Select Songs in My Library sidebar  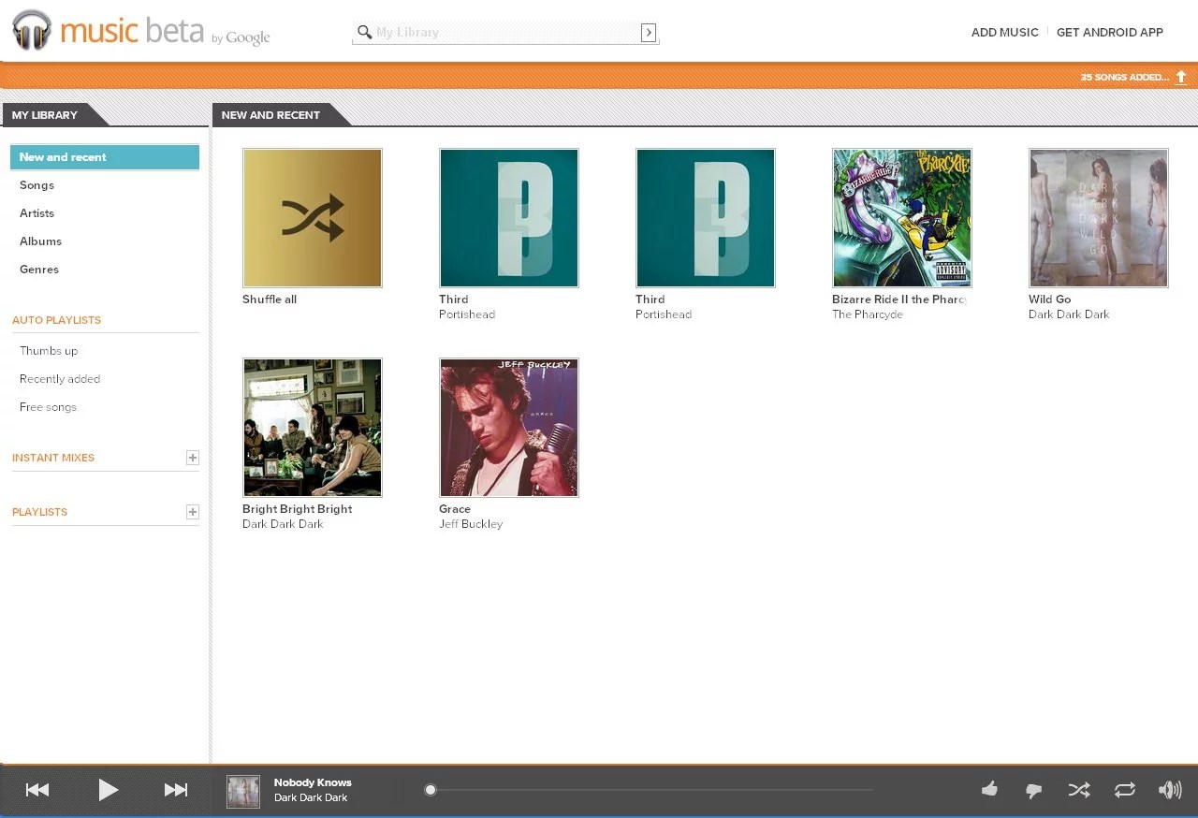click(37, 185)
